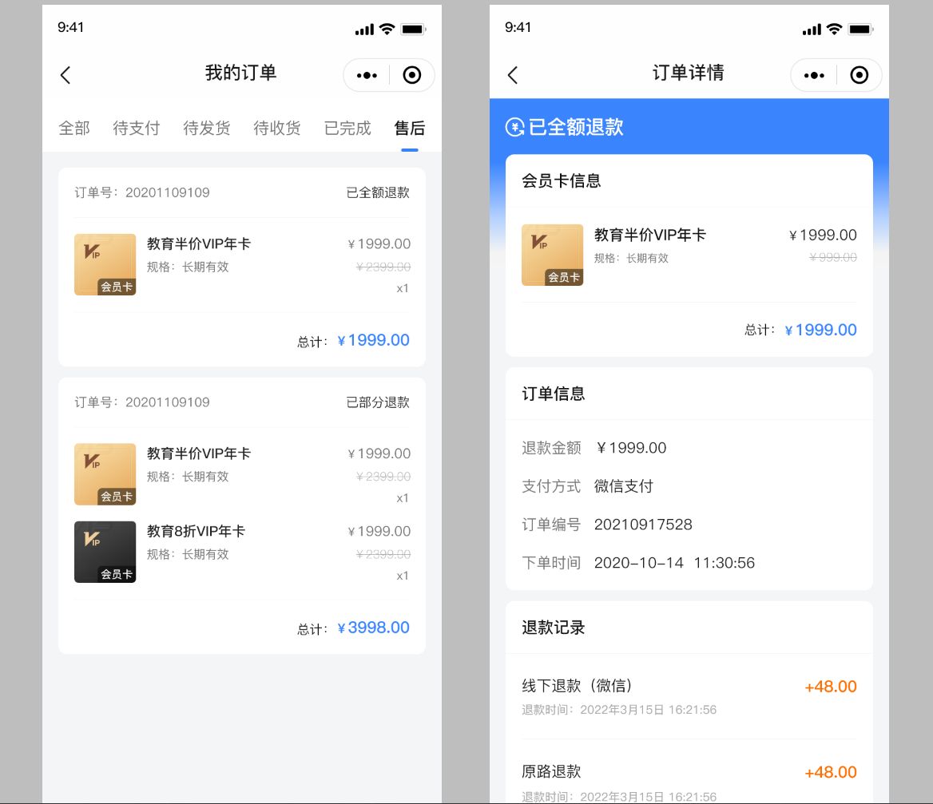Show the 已完成 orders tab
Viewport: 933px width, 804px height.
click(x=347, y=128)
